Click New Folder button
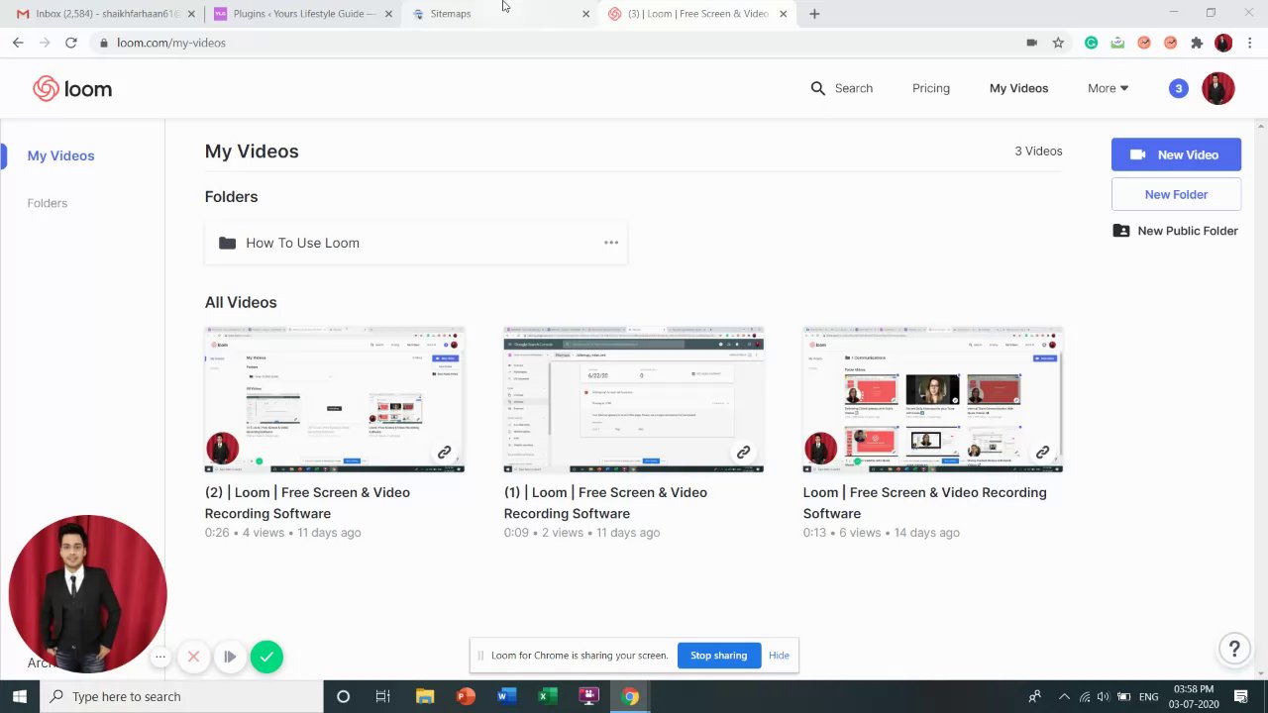This screenshot has height=713, width=1268. click(x=1176, y=194)
